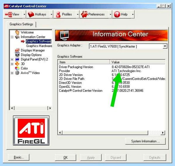
Task: Click the Basic... button
Action: click(19, 157)
